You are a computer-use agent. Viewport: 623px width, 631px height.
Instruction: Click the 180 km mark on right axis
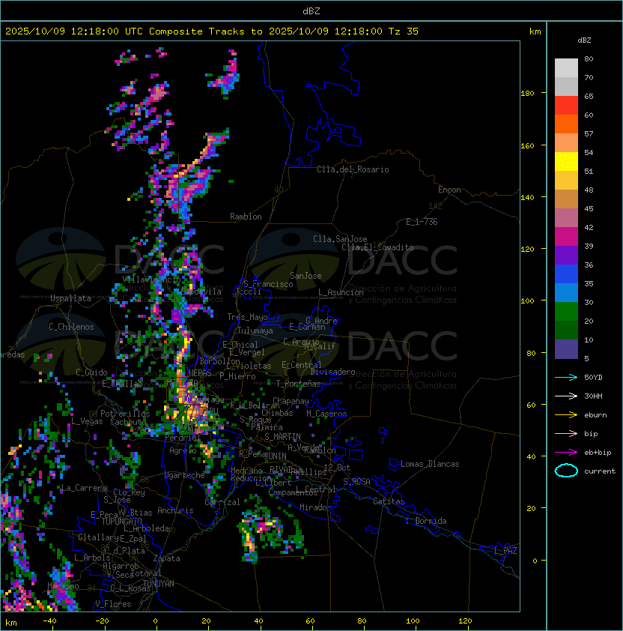pos(527,94)
